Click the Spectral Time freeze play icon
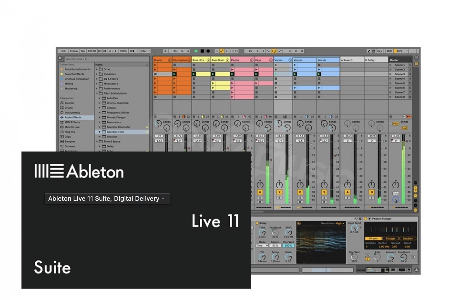The height and width of the screenshot is (300, 465). [x=299, y=223]
